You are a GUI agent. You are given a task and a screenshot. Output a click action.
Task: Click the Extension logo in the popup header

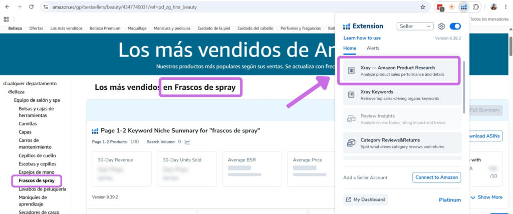[x=347, y=26]
